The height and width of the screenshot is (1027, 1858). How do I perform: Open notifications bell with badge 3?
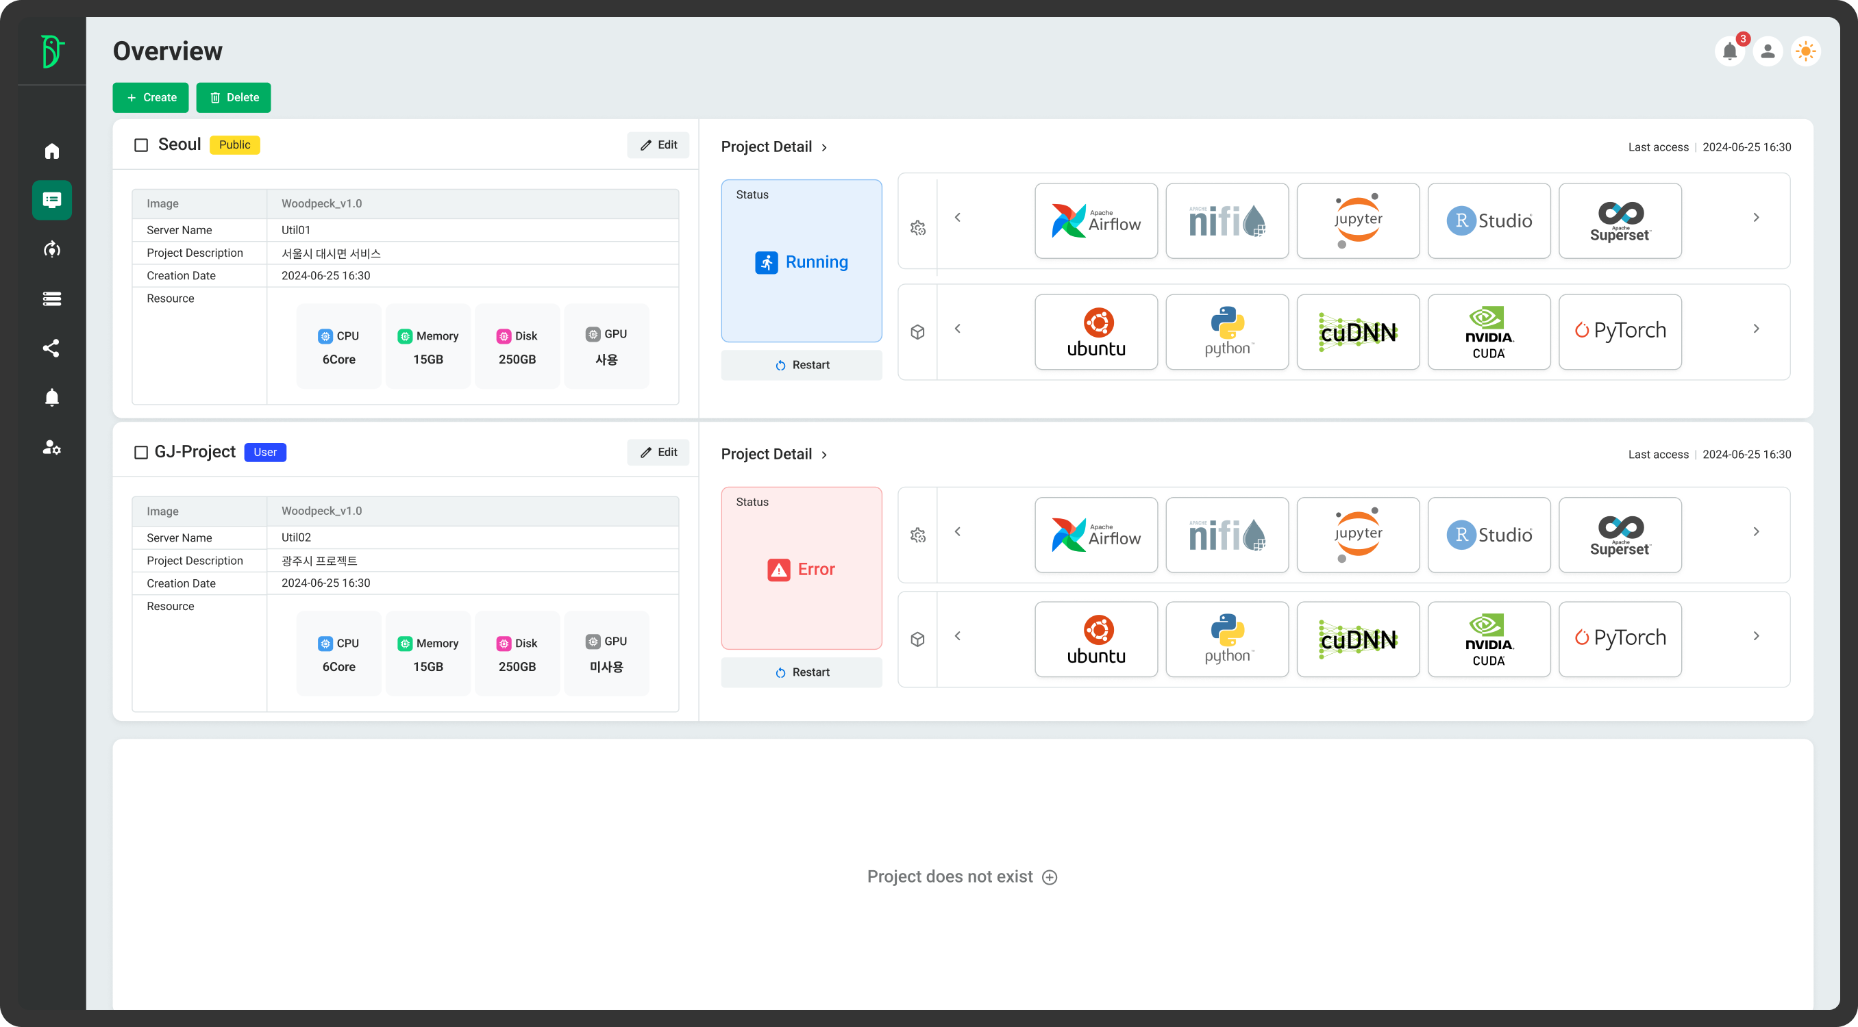[1730, 51]
